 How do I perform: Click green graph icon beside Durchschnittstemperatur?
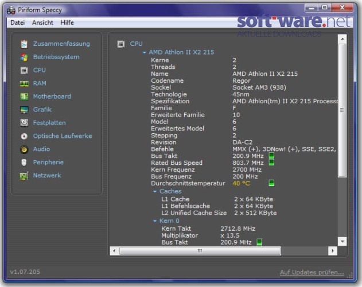271,183
